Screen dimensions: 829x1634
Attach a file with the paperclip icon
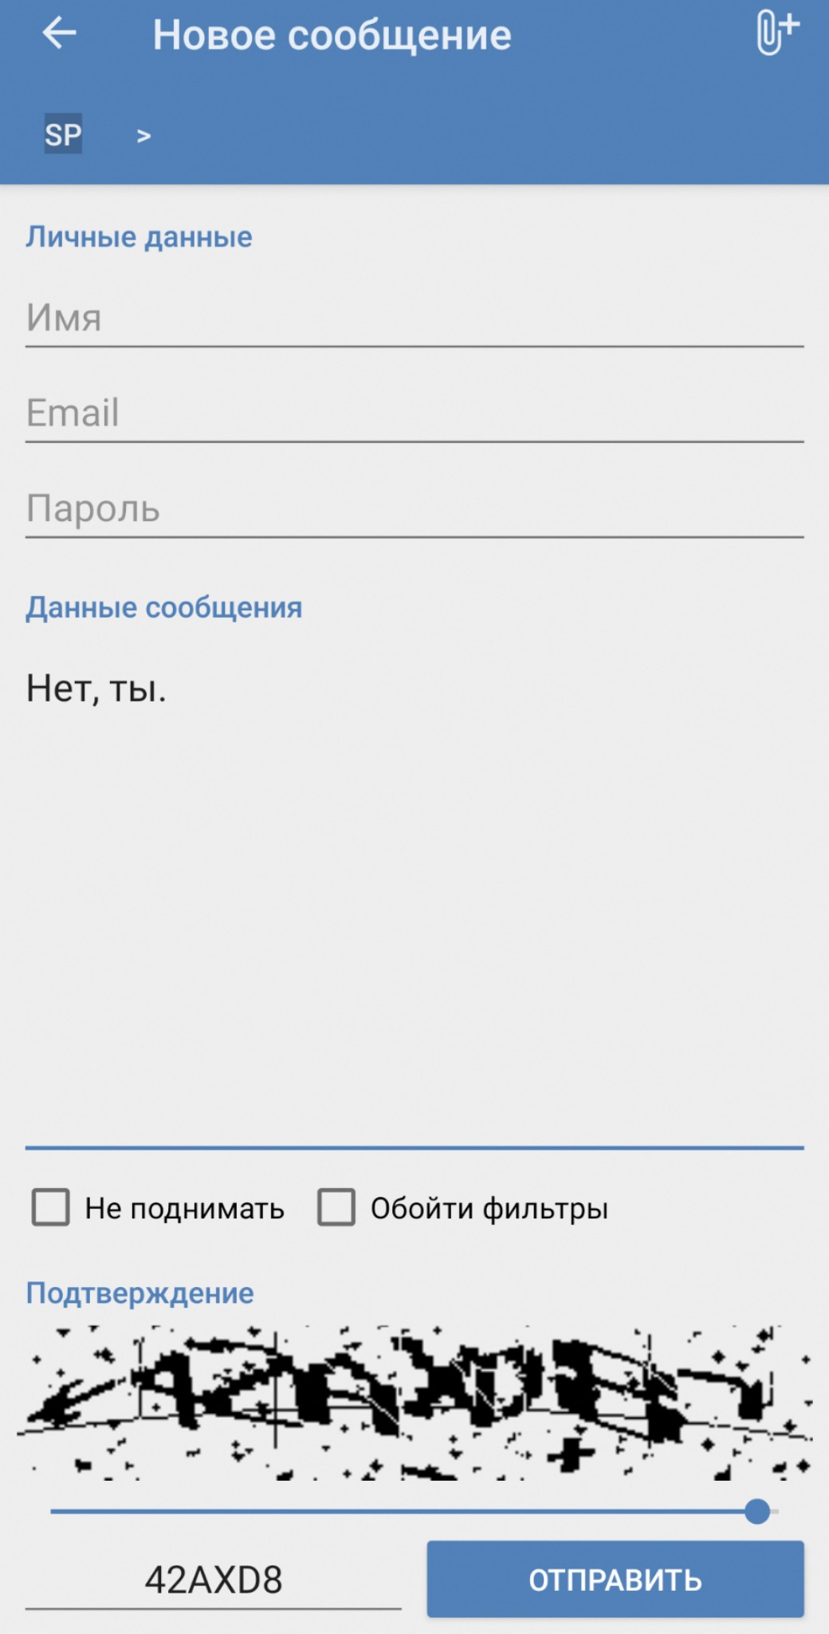coord(776,34)
